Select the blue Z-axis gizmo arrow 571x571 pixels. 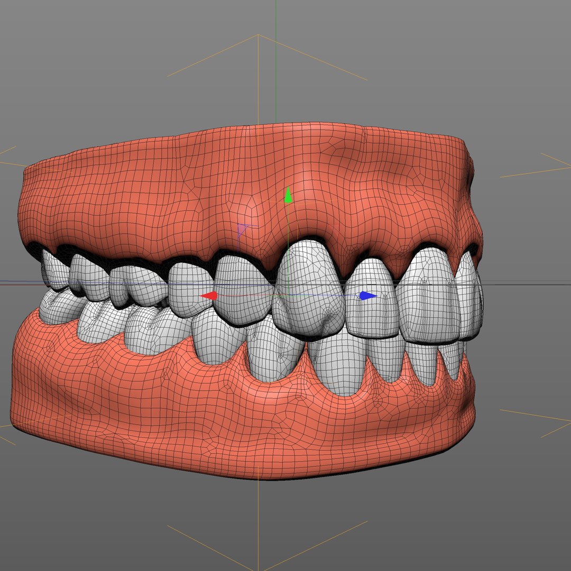tap(368, 296)
